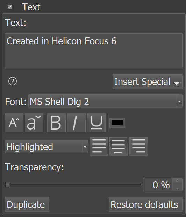Open the black text color swatch
Screen dimensions: 186x217
[117, 122]
